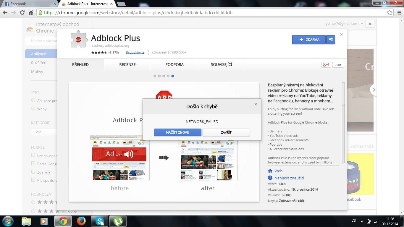This screenshot has width=404, height=227.
Task: Bookmark this page with the star icon
Action: point(390,12)
